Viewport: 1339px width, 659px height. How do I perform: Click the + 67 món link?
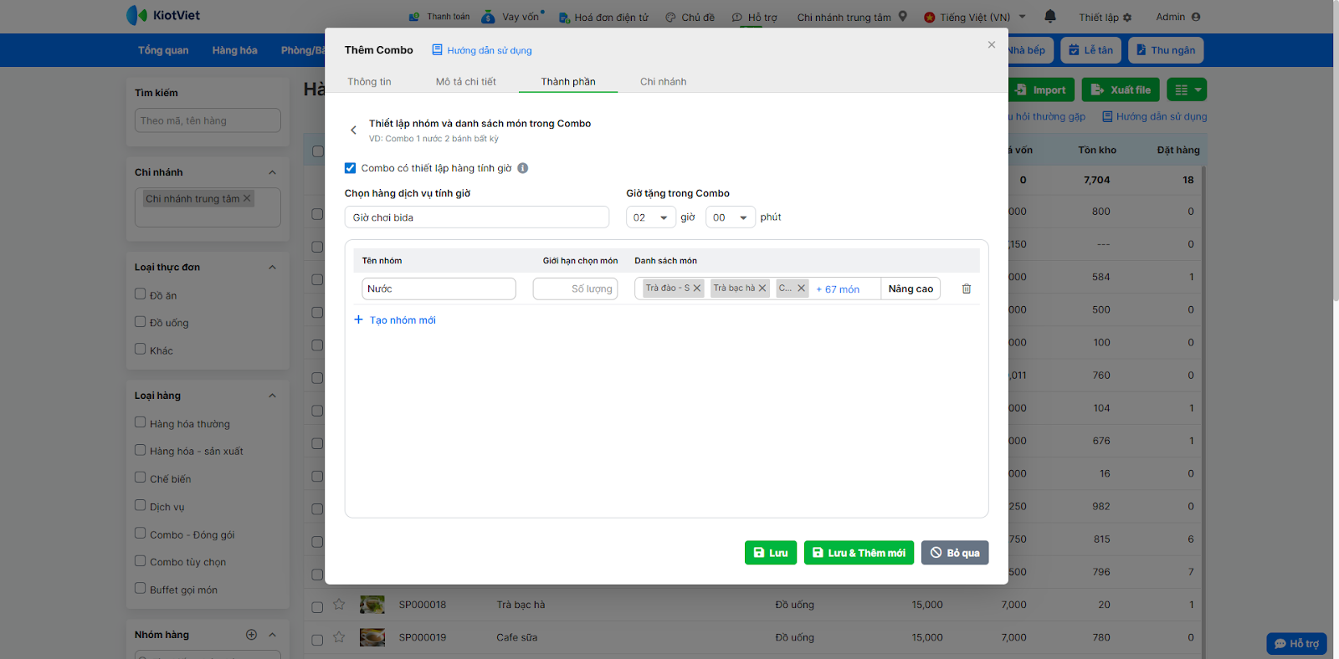[838, 289]
